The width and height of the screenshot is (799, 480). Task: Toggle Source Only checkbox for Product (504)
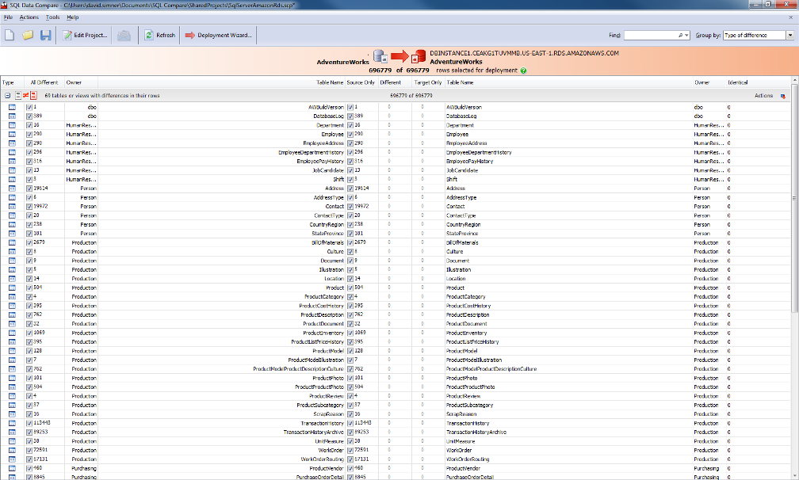click(350, 288)
